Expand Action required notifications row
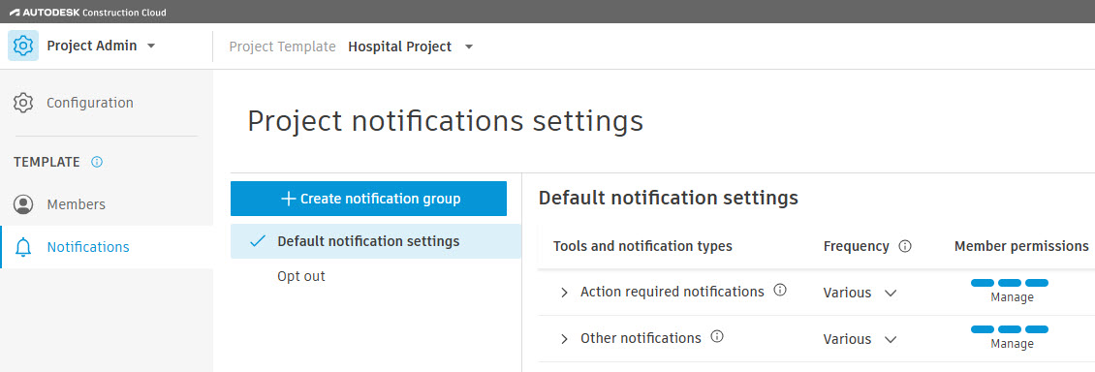This screenshot has width=1095, height=372. coord(564,293)
